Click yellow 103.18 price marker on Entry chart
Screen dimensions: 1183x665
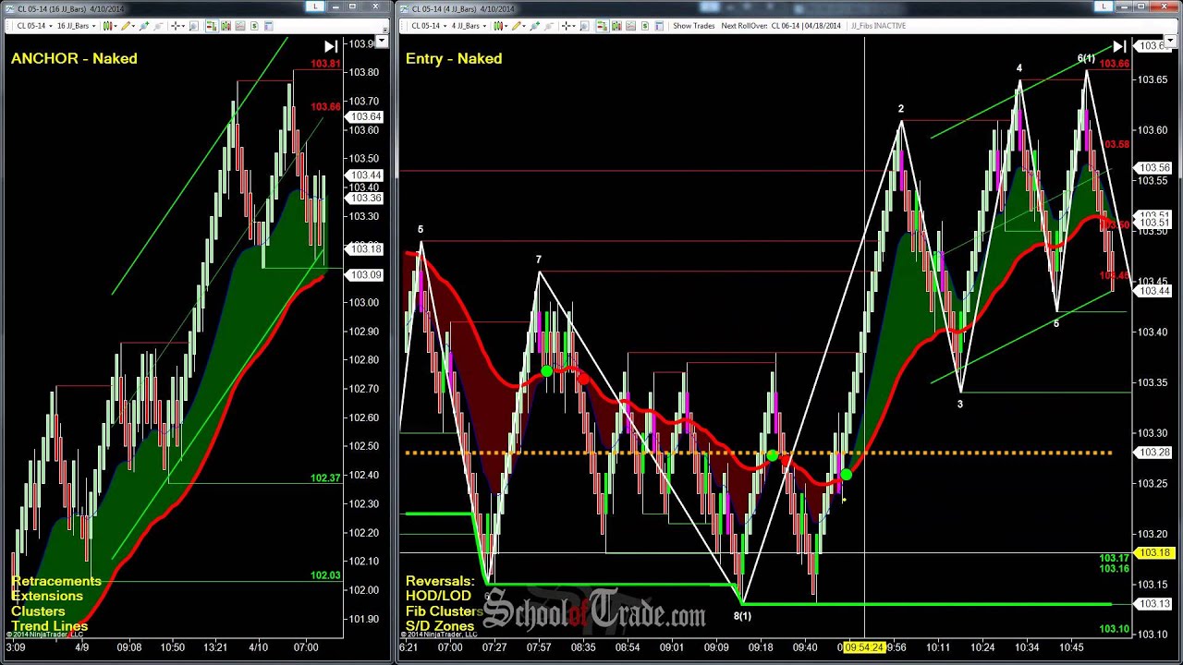pyautogui.click(x=1154, y=552)
